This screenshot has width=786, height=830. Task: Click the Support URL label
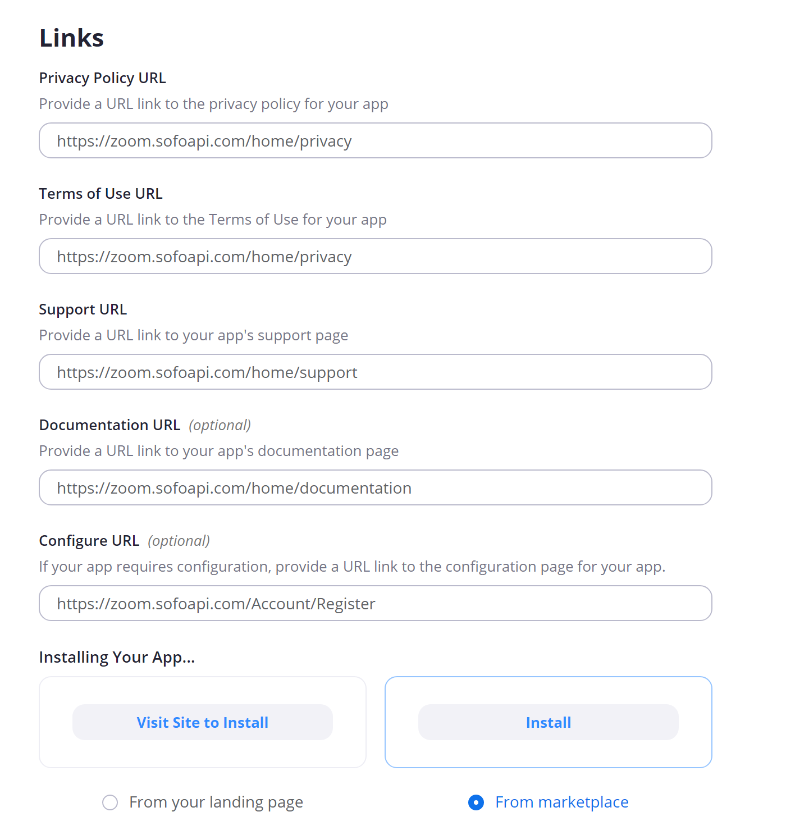(83, 309)
